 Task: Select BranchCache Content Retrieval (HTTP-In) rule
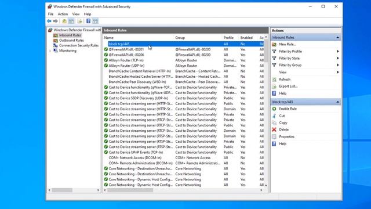[184, 71]
